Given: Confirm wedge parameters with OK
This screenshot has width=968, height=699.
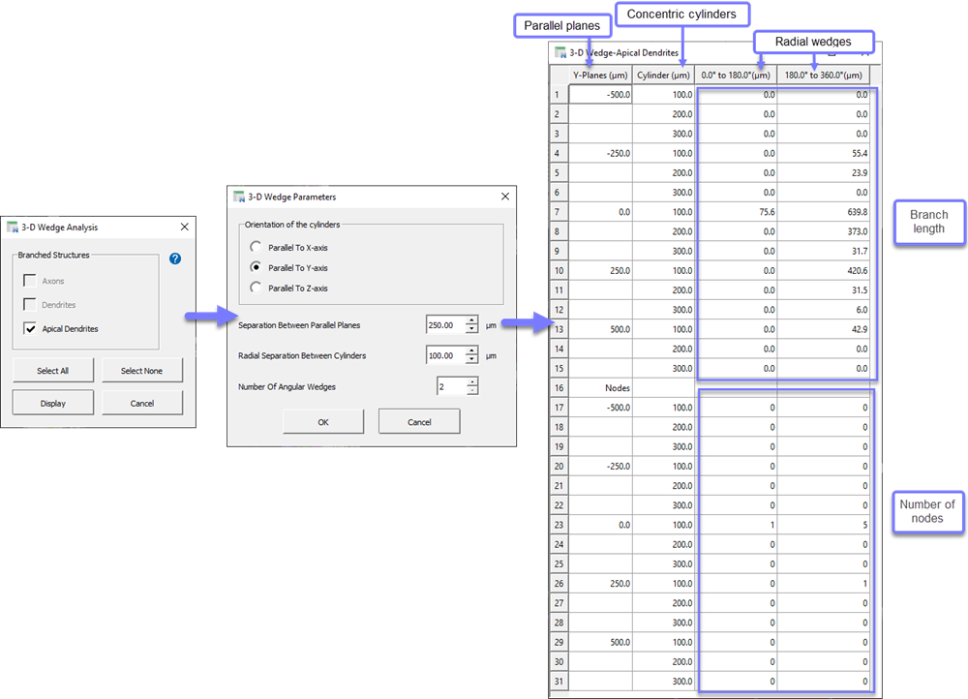Looking at the screenshot, I should [x=323, y=422].
